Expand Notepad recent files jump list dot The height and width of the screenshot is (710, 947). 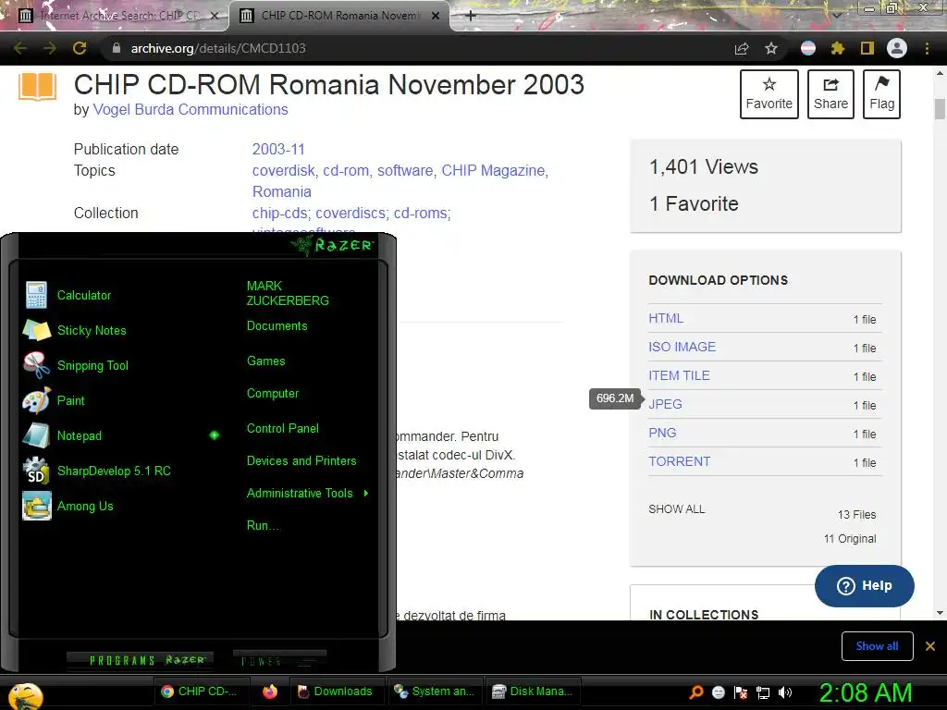(x=215, y=435)
